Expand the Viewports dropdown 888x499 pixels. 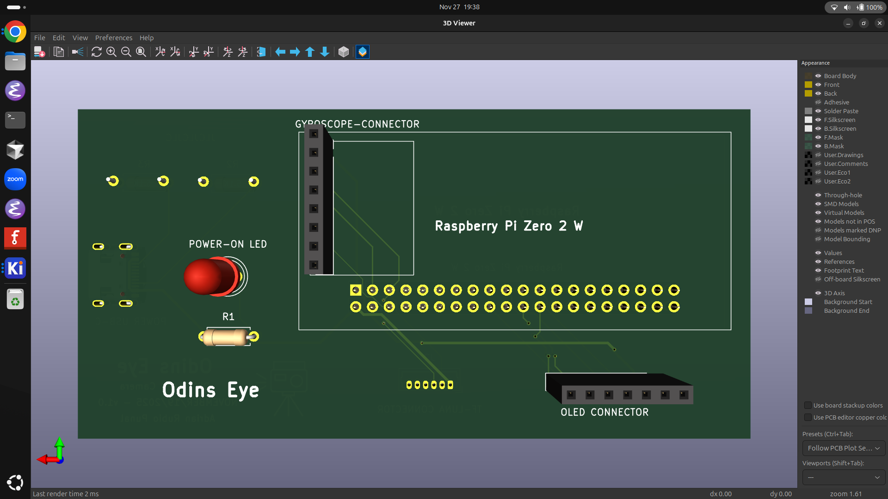[844, 477]
